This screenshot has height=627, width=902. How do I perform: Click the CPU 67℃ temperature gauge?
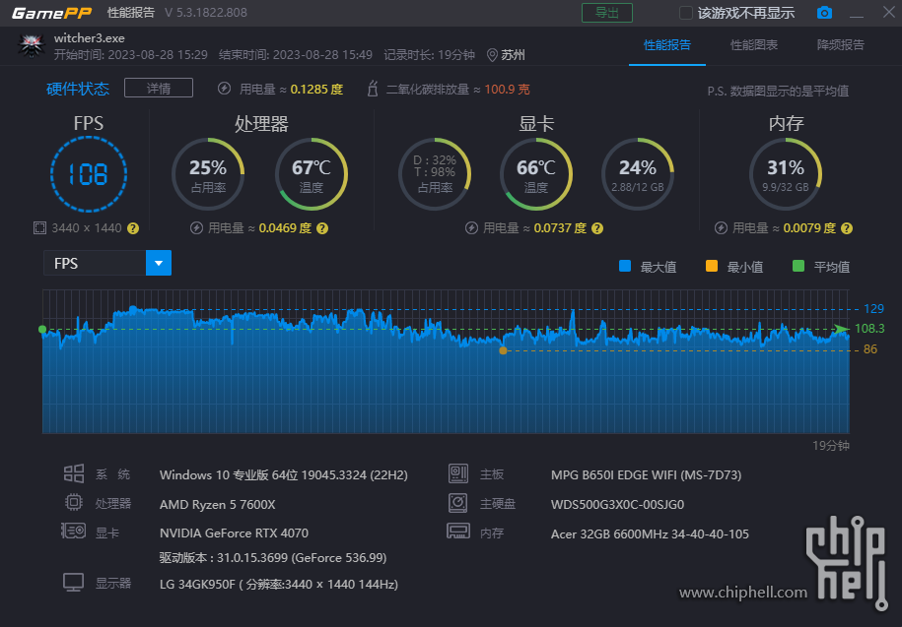[312, 174]
